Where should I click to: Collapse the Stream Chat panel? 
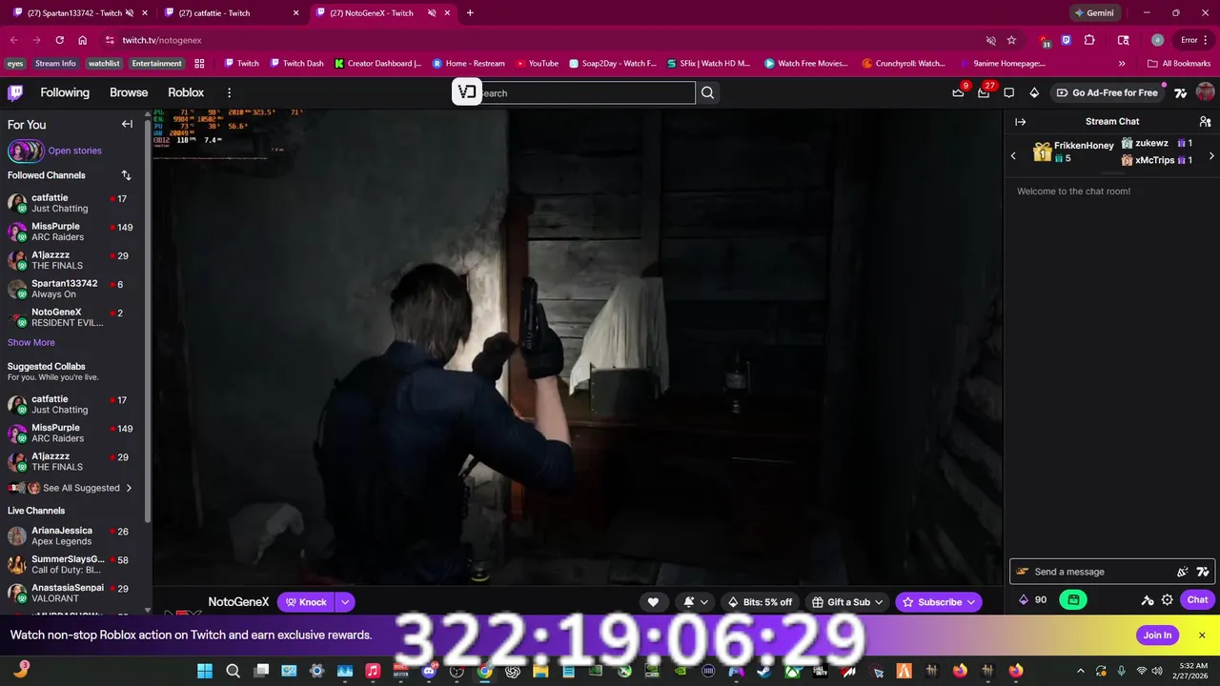(1020, 122)
